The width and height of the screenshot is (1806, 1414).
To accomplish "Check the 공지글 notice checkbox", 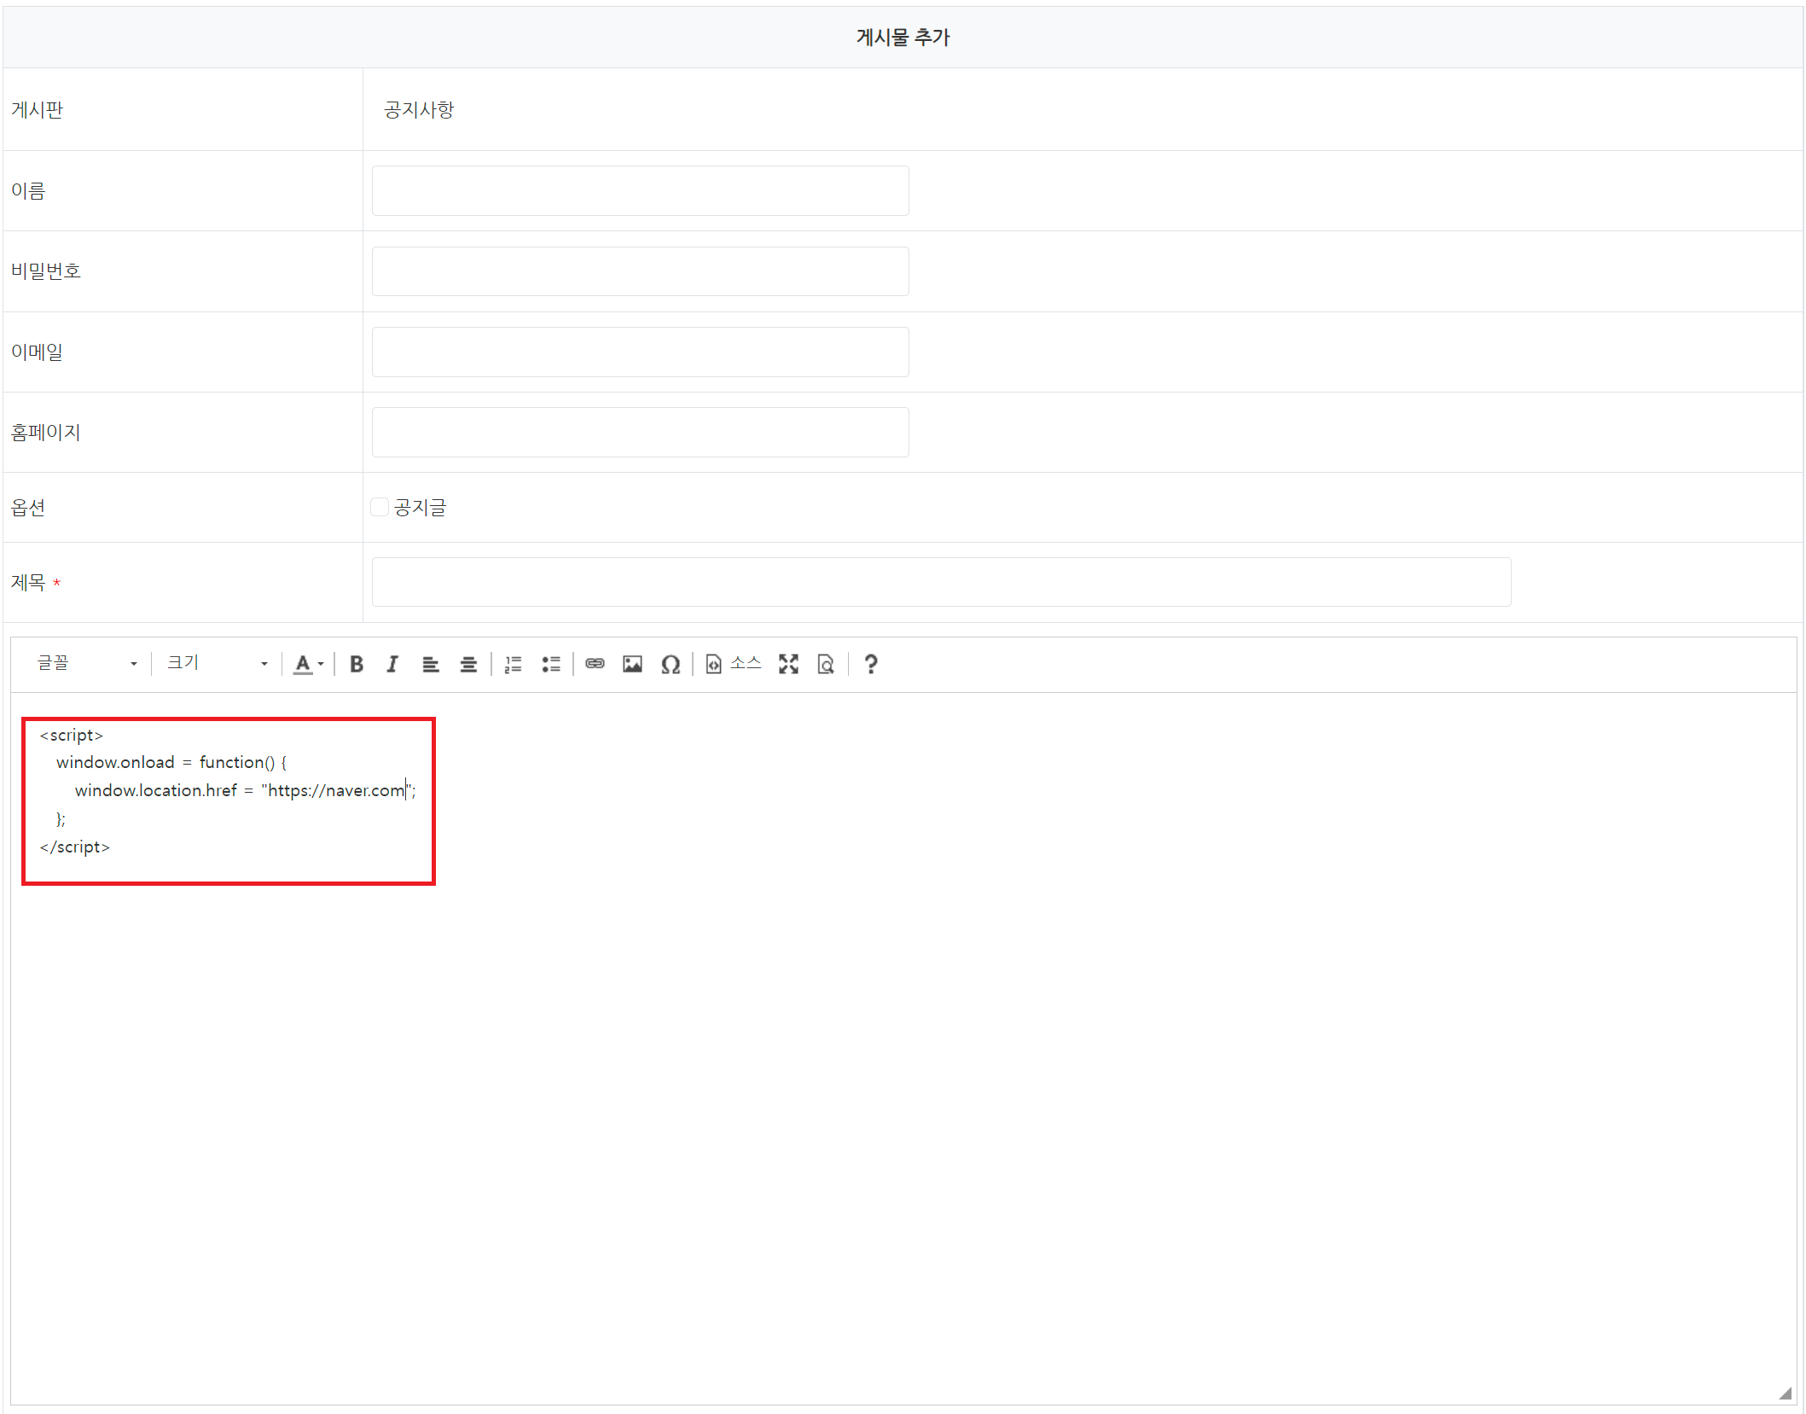I will pos(380,507).
